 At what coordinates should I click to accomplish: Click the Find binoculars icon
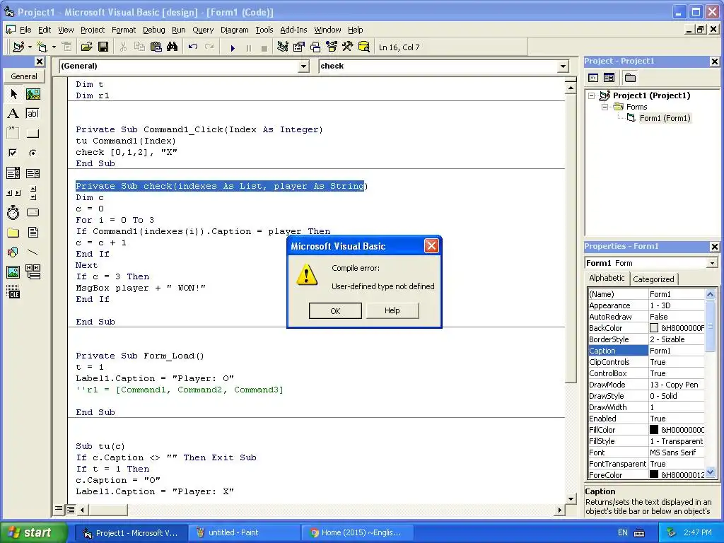click(173, 47)
